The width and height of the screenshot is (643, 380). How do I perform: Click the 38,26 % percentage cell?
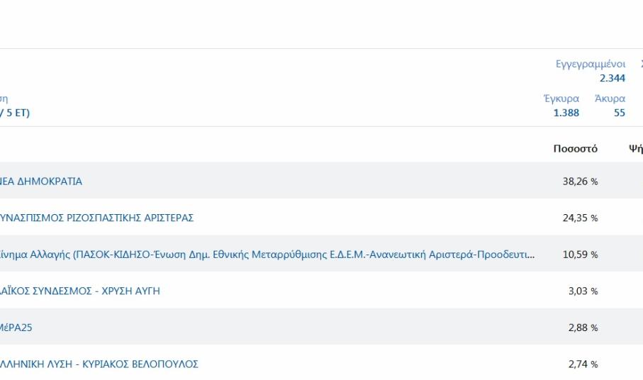580,181
